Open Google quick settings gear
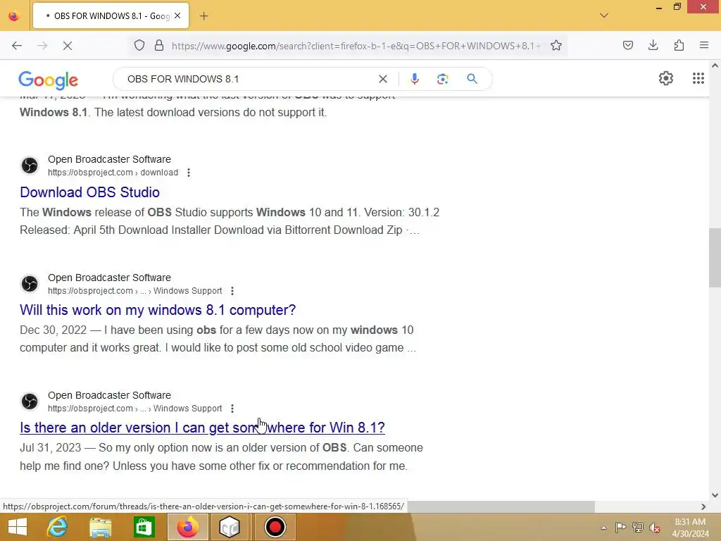Screen dimensions: 721x541 666,78
